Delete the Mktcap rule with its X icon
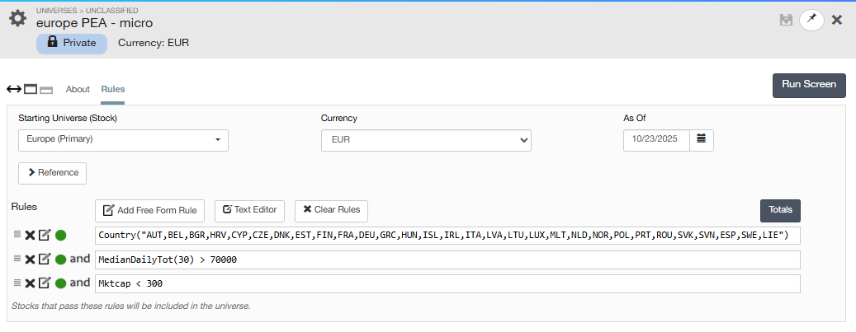The height and width of the screenshot is (332, 856). click(30, 283)
